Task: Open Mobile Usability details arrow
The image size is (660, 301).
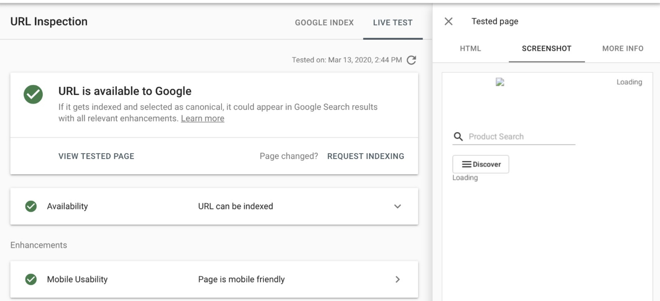Action: pyautogui.click(x=397, y=279)
